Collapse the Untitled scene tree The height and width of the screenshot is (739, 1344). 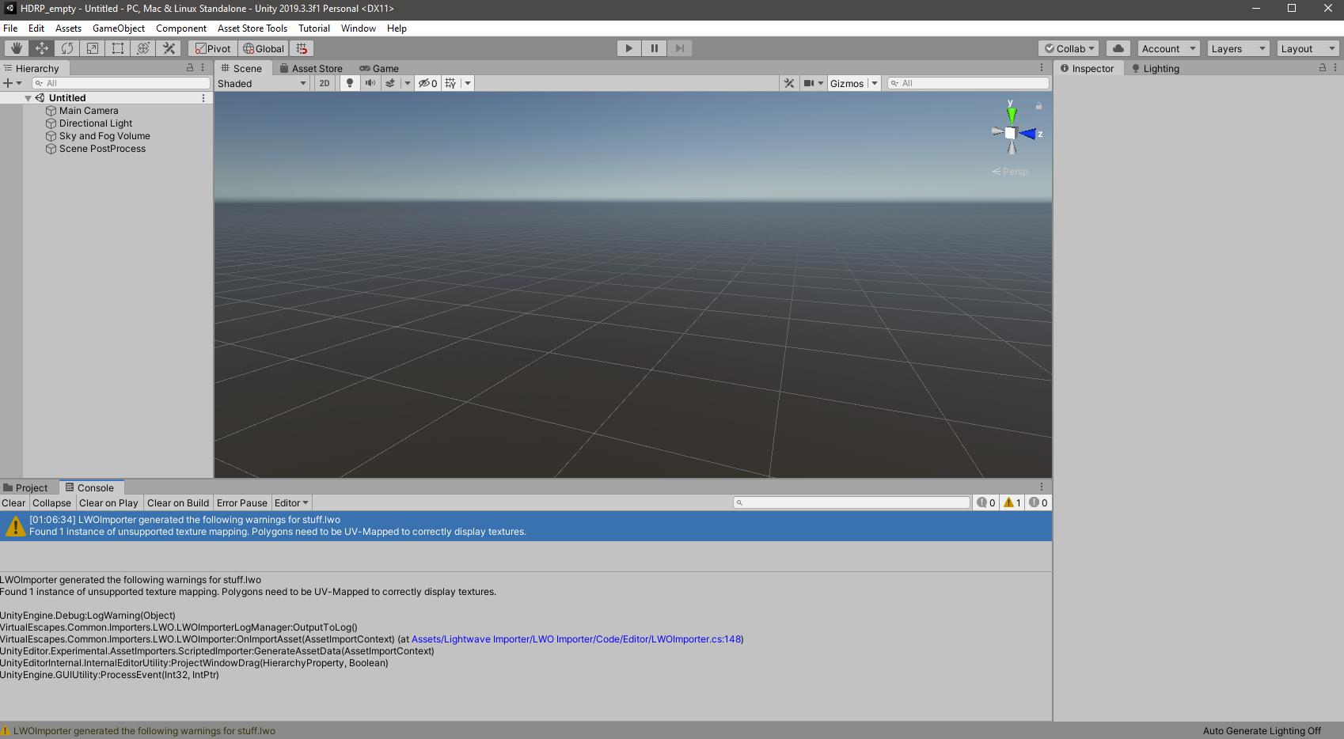click(28, 98)
